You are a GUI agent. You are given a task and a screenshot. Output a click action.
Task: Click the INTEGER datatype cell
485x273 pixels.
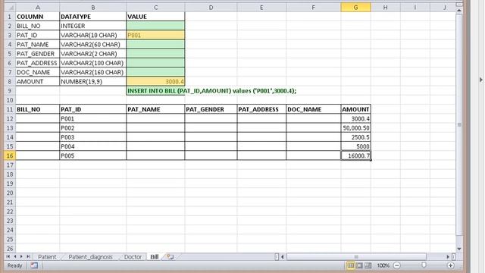click(92, 26)
